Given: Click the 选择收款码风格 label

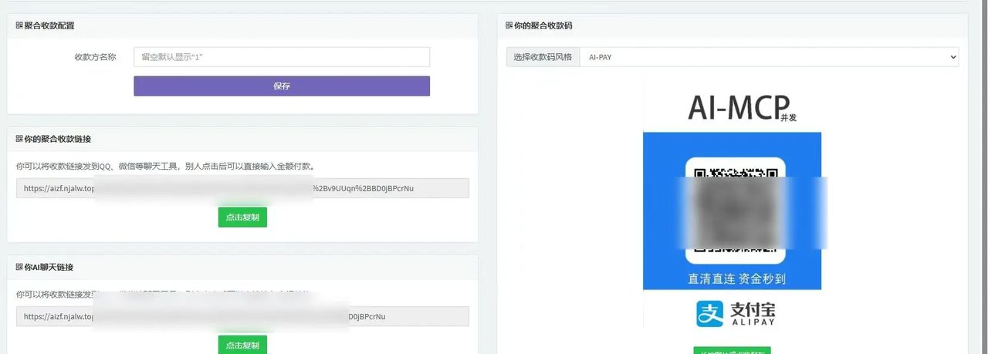Looking at the screenshot, I should (x=543, y=57).
